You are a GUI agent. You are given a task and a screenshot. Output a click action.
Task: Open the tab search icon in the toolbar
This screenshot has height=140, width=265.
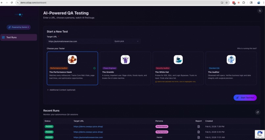point(251,3)
